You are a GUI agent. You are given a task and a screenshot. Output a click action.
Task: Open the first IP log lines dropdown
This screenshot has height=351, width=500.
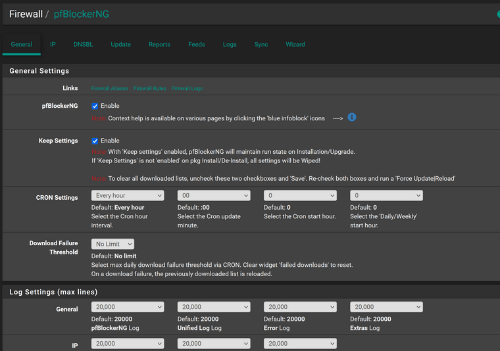[x=128, y=343]
